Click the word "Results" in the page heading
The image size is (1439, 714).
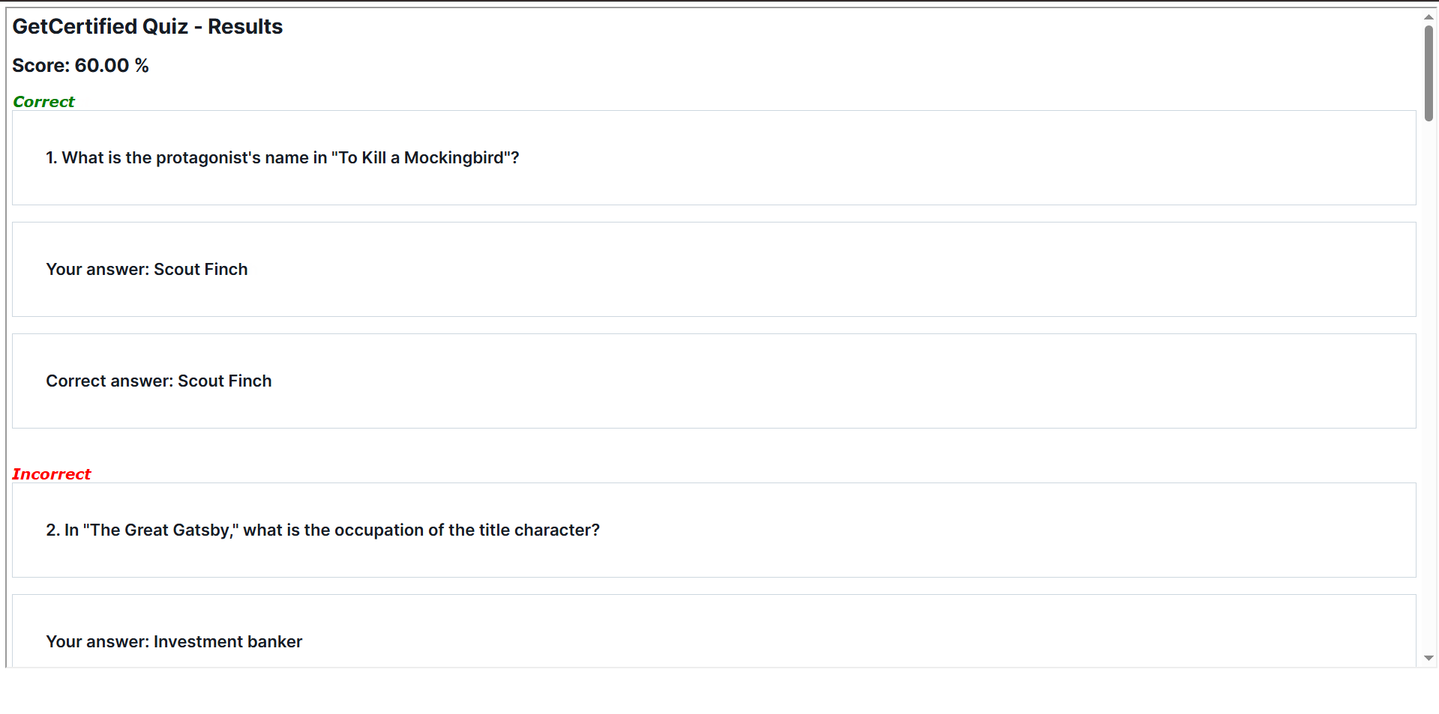pyautogui.click(x=245, y=27)
